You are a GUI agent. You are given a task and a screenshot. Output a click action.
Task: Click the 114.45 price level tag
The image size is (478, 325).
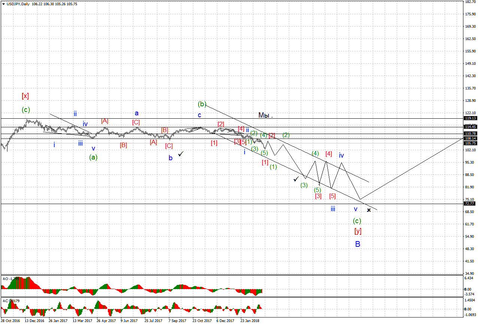[470, 127]
